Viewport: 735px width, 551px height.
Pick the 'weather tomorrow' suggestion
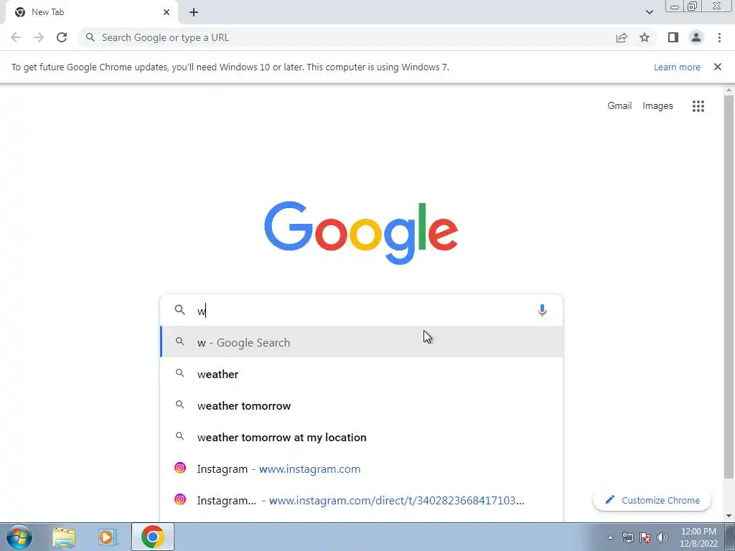coord(362,406)
